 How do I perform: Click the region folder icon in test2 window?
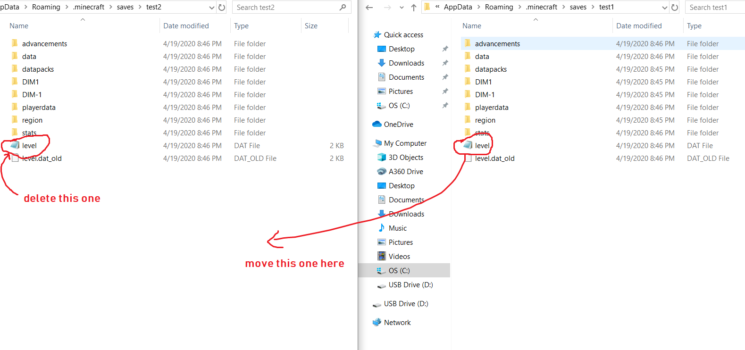(15, 120)
